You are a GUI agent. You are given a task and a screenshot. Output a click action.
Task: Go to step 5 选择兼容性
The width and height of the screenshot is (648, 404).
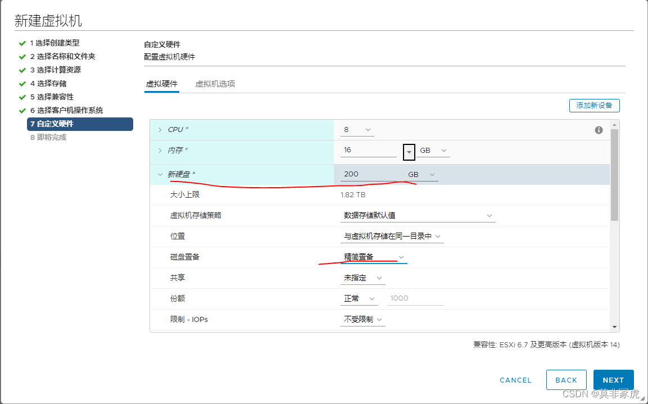[52, 97]
